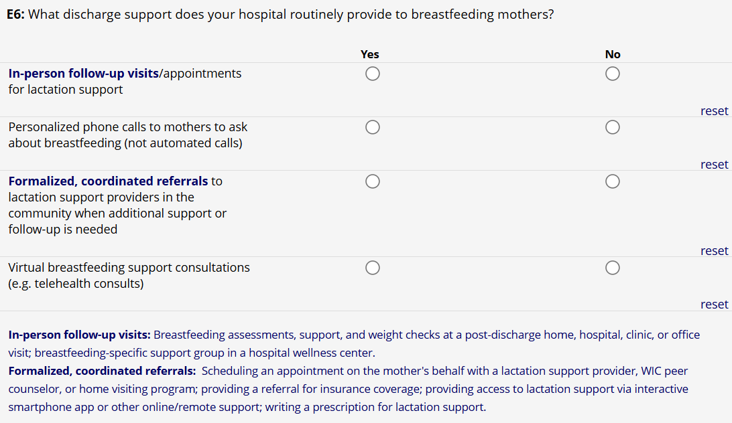
Task: Mark Yes for formalized, coordinated referrals
Action: coord(373,181)
